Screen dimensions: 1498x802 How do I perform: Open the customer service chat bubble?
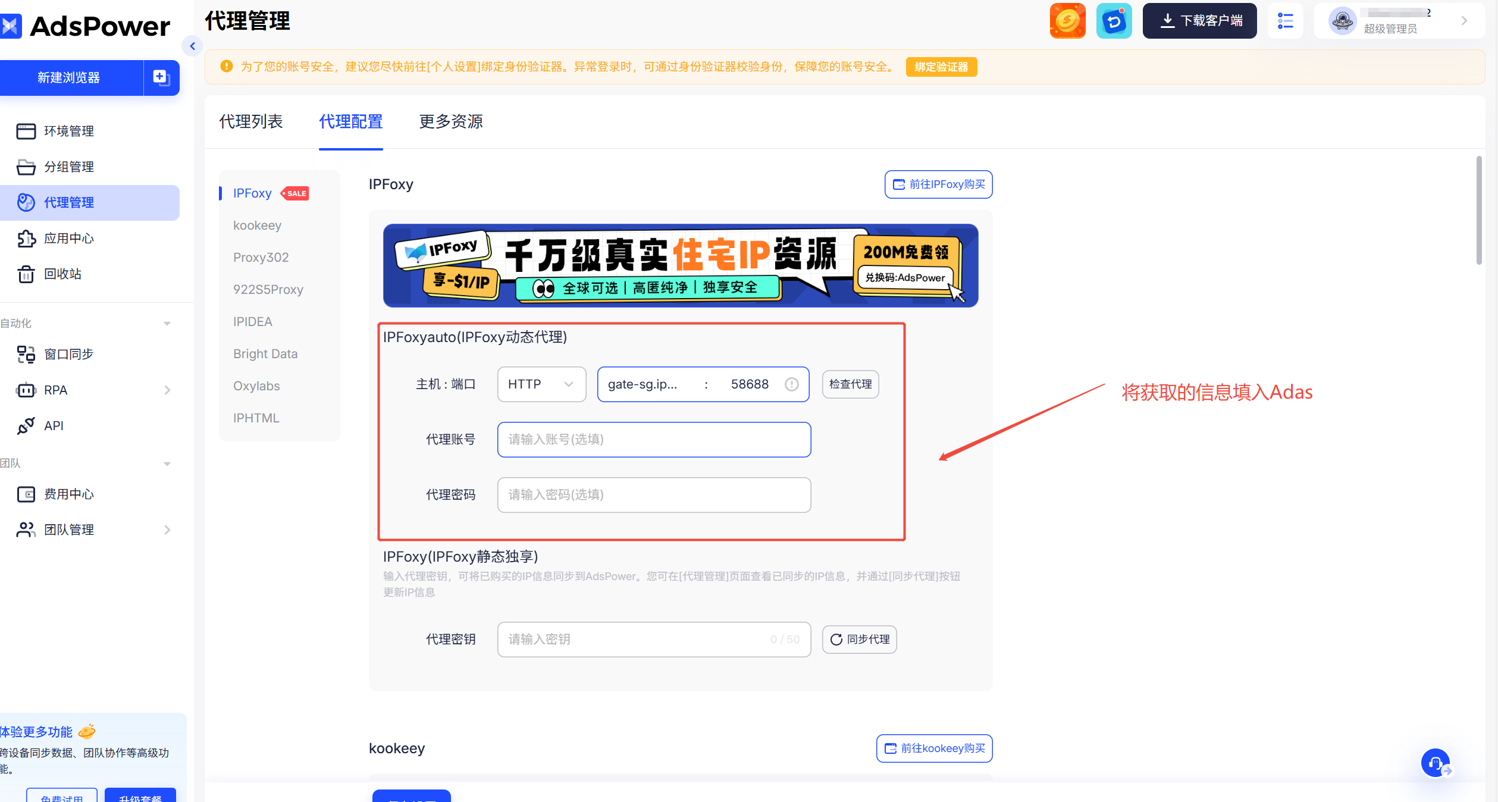pos(1435,763)
